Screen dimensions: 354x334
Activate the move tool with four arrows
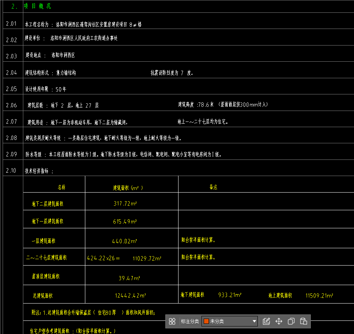pyautogui.click(x=279, y=321)
